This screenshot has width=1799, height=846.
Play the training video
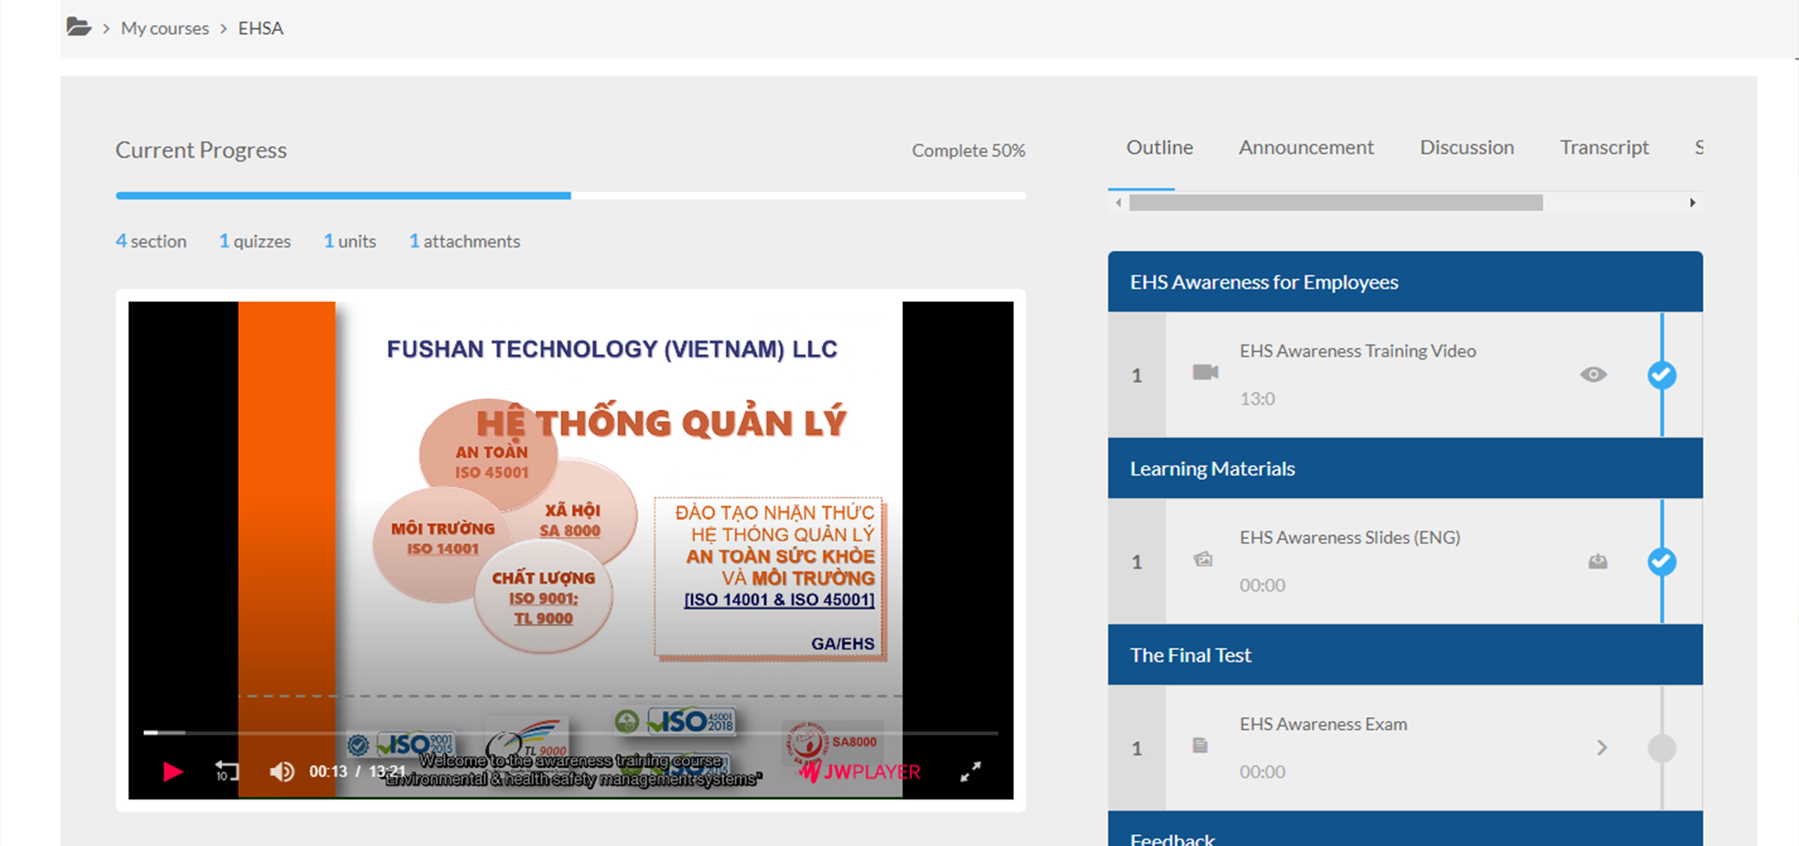[x=173, y=772]
